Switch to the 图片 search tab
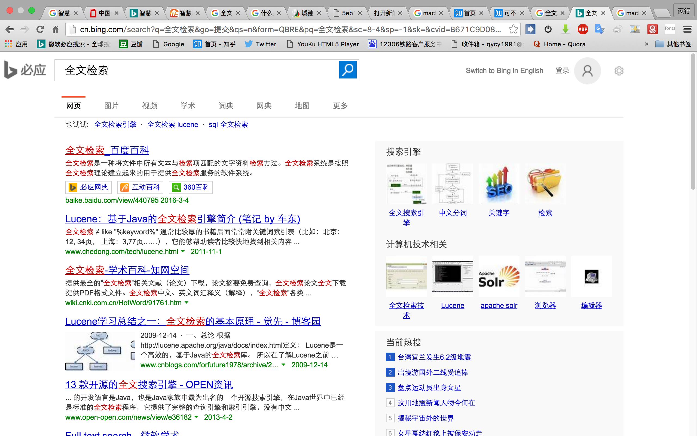The height and width of the screenshot is (436, 697). coord(111,105)
